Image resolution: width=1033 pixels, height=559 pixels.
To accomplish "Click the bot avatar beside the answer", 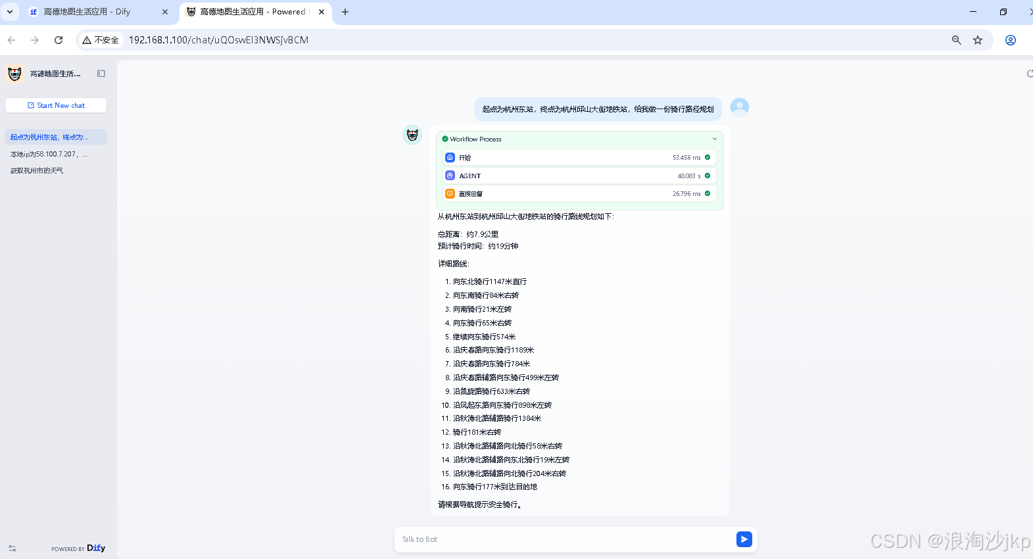I will (x=412, y=135).
